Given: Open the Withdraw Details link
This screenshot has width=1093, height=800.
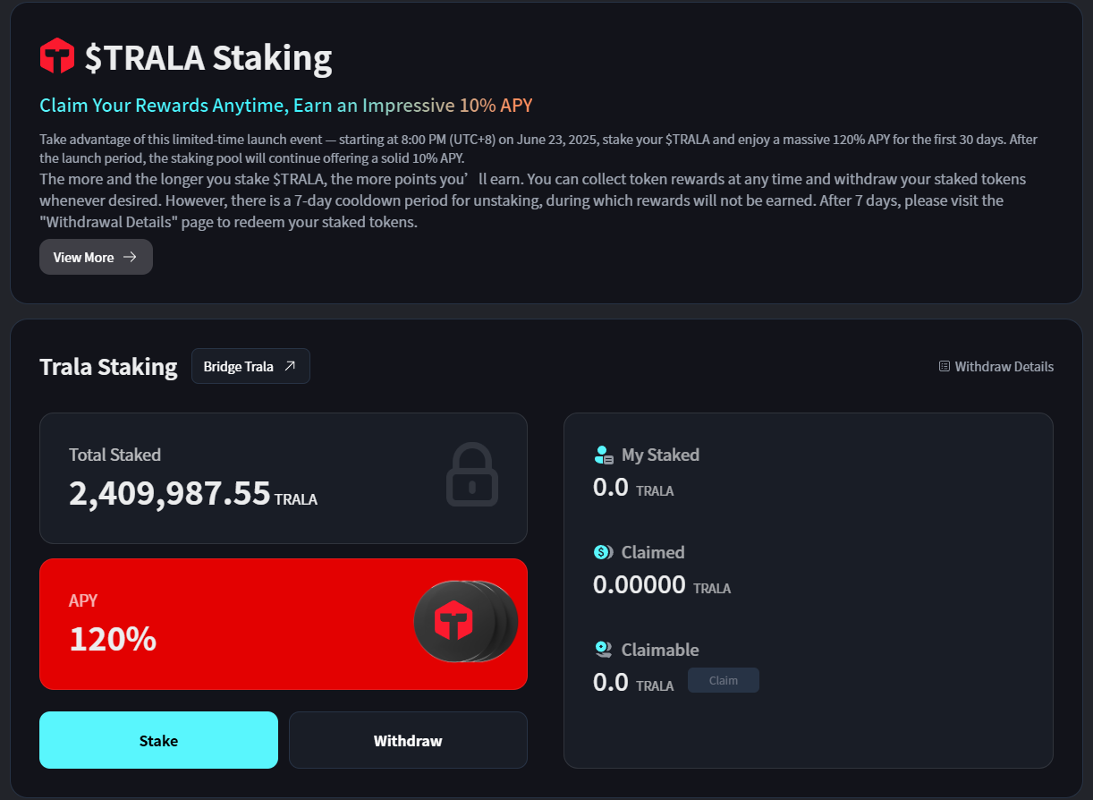Looking at the screenshot, I should click(x=996, y=366).
